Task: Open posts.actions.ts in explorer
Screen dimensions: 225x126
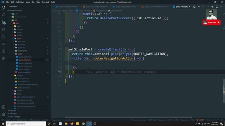Action: click(25, 57)
